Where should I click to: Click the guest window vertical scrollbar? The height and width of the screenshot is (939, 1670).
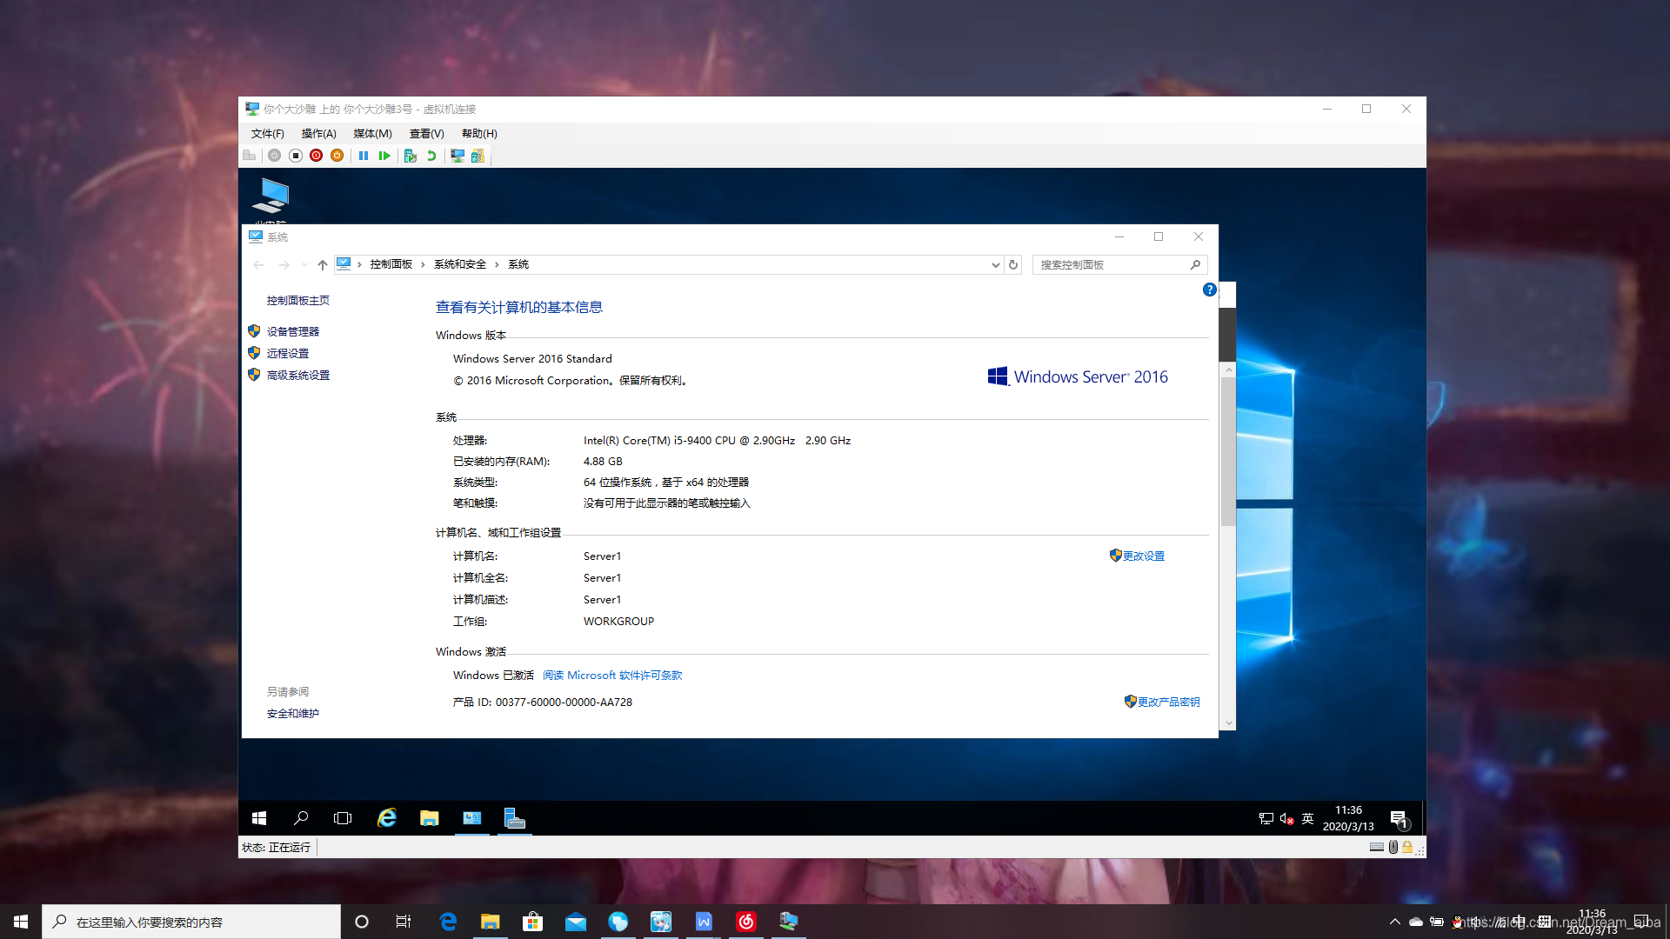(1228, 452)
